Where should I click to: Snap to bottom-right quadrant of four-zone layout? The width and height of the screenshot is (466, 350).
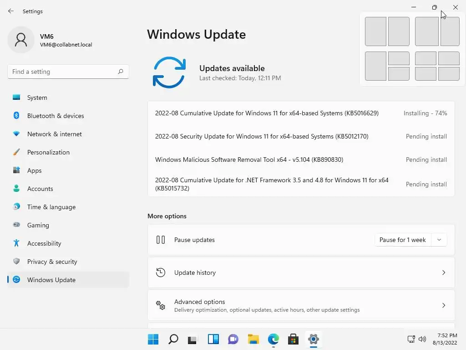coord(449,74)
